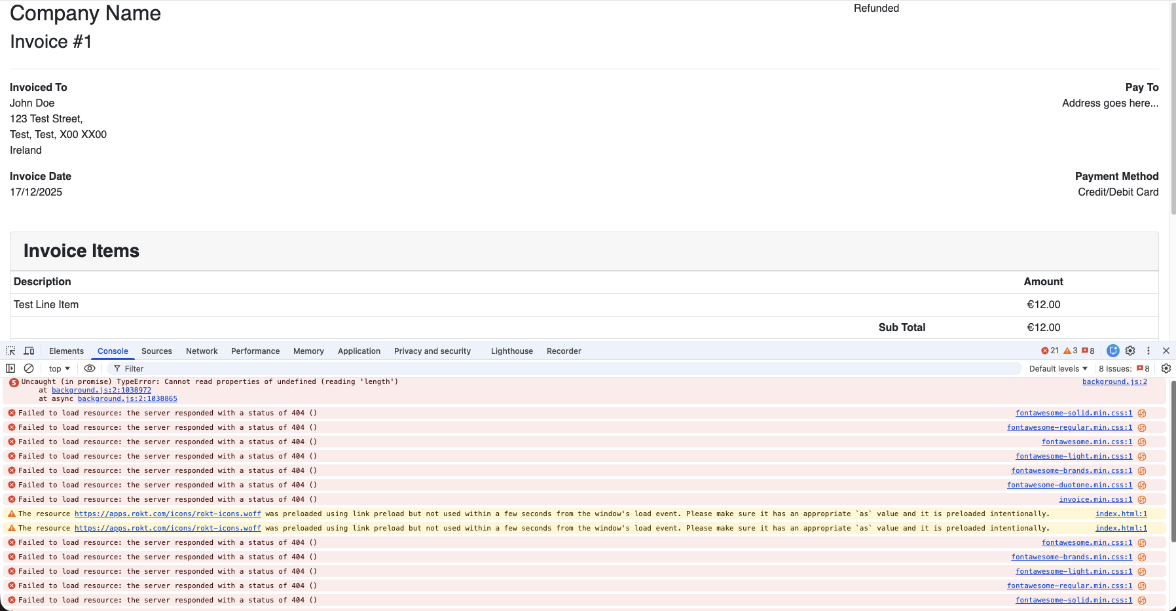
Task: Show the console sidebar panel
Action: (x=10, y=369)
